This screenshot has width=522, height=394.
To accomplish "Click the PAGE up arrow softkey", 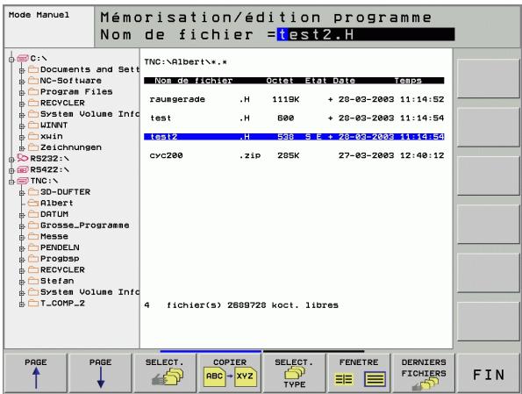I will (36, 373).
